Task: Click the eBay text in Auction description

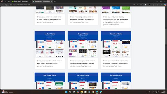Action: (39, 63)
